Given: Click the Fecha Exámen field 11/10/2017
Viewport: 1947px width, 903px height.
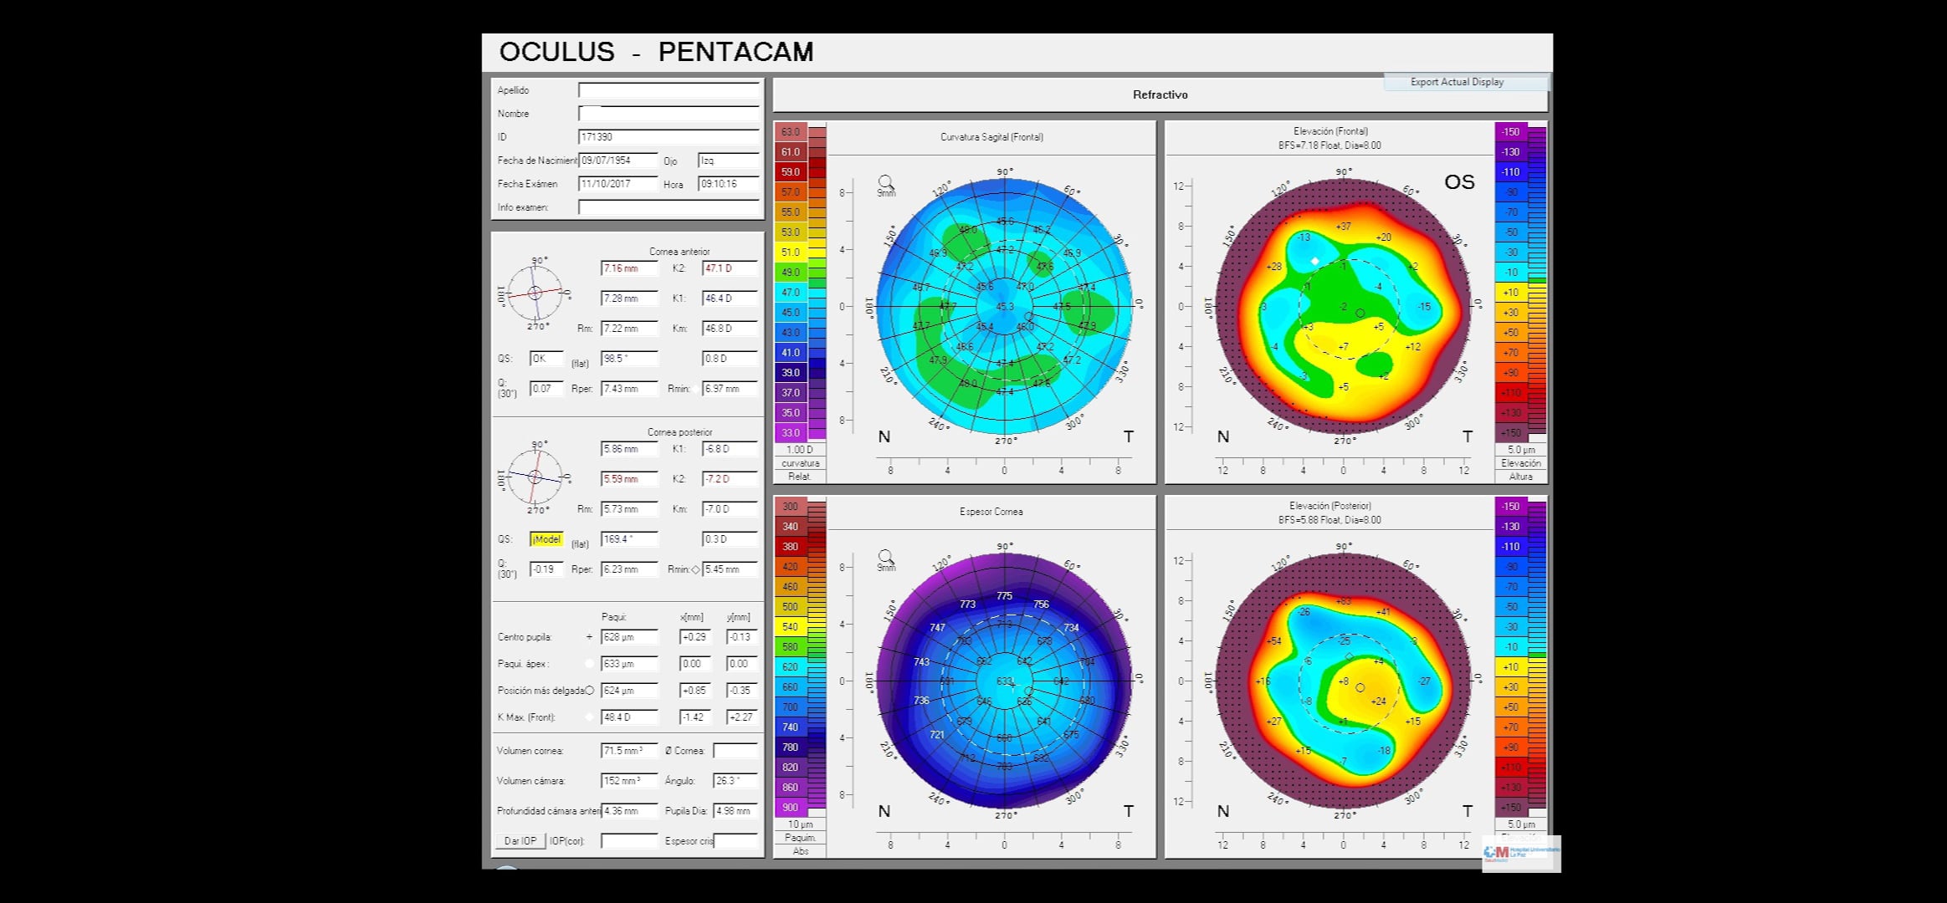Looking at the screenshot, I should click(x=617, y=184).
